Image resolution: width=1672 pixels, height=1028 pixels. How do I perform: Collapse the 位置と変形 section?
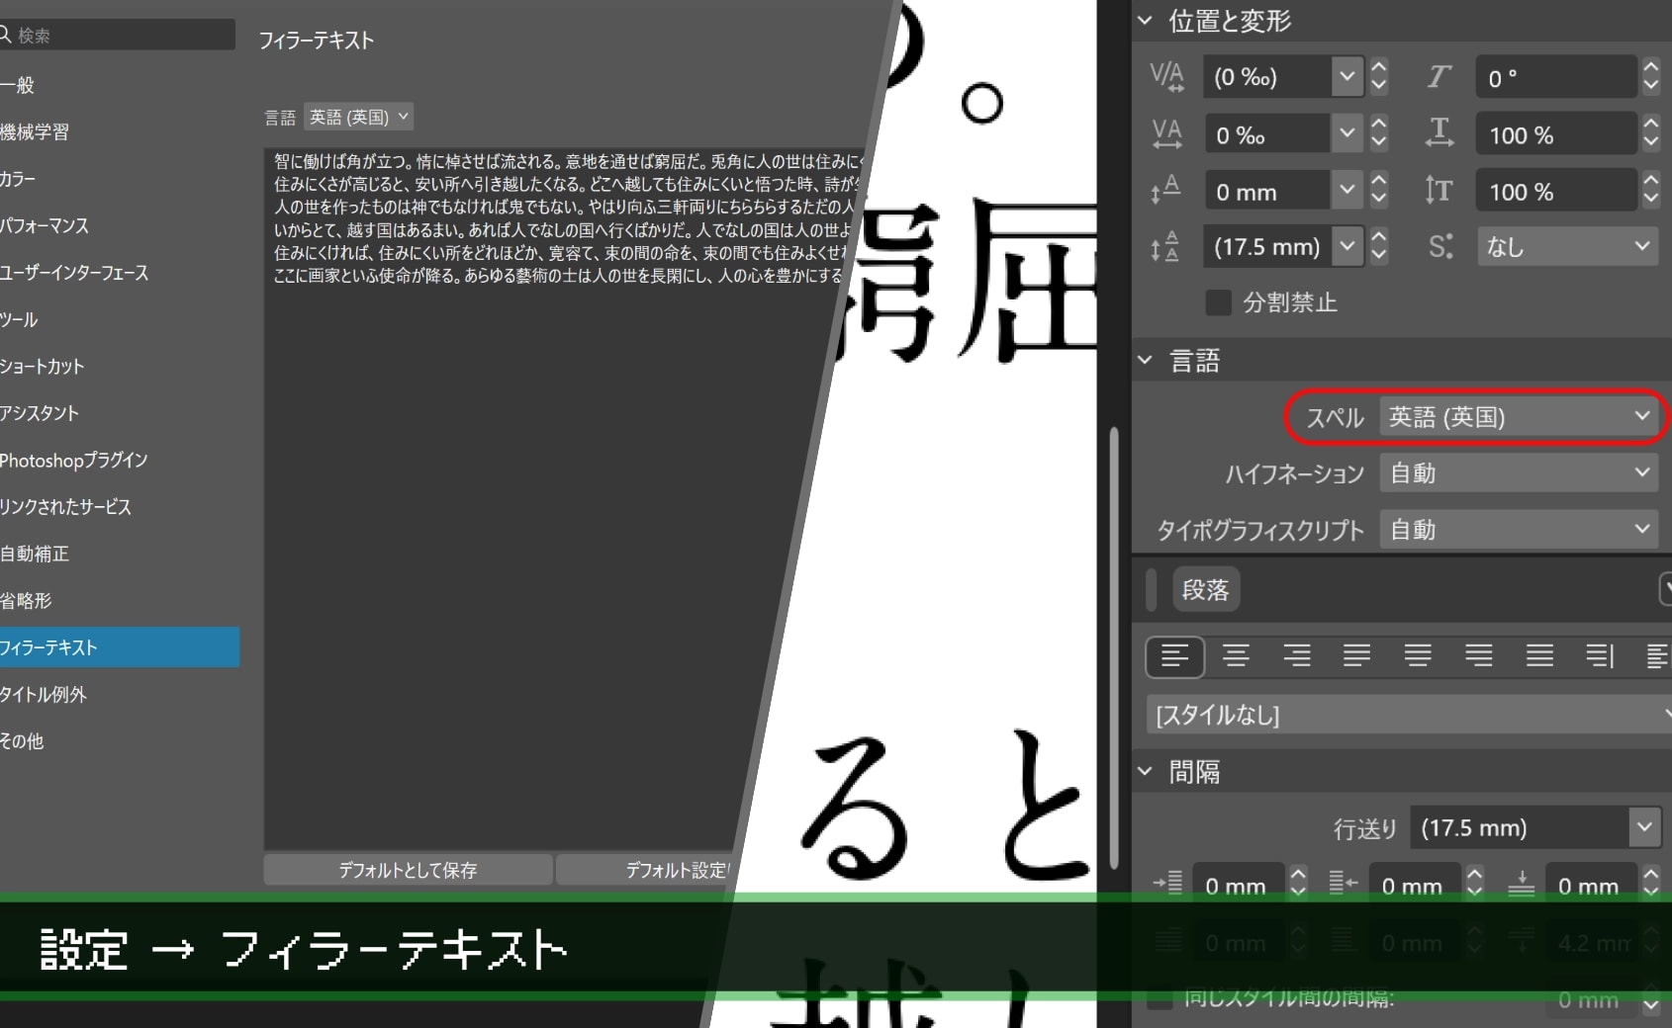1146,21
